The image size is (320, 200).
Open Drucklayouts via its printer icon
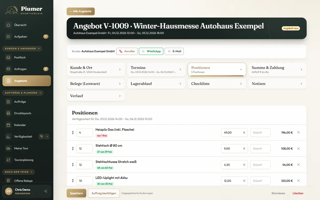(9, 113)
